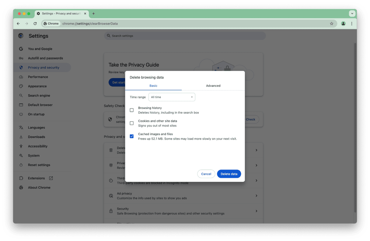Click the Third-party cookies row chevron
The width and height of the screenshot is (370, 241).
pyautogui.click(x=257, y=181)
